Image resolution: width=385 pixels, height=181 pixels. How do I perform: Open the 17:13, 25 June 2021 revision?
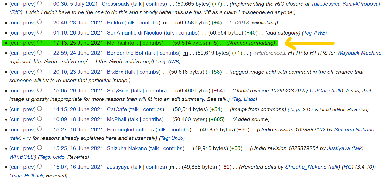[x=78, y=43]
